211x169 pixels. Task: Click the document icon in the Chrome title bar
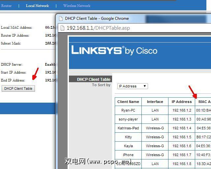[61, 18]
